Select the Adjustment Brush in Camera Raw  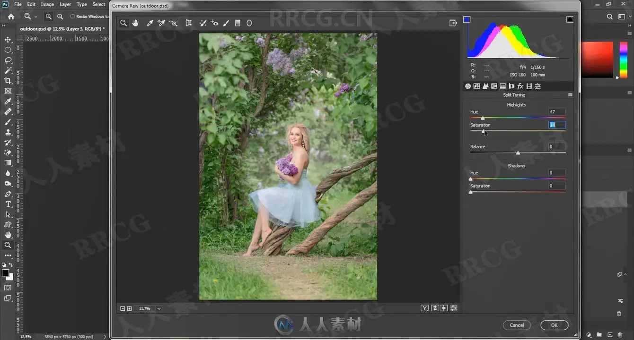point(226,23)
